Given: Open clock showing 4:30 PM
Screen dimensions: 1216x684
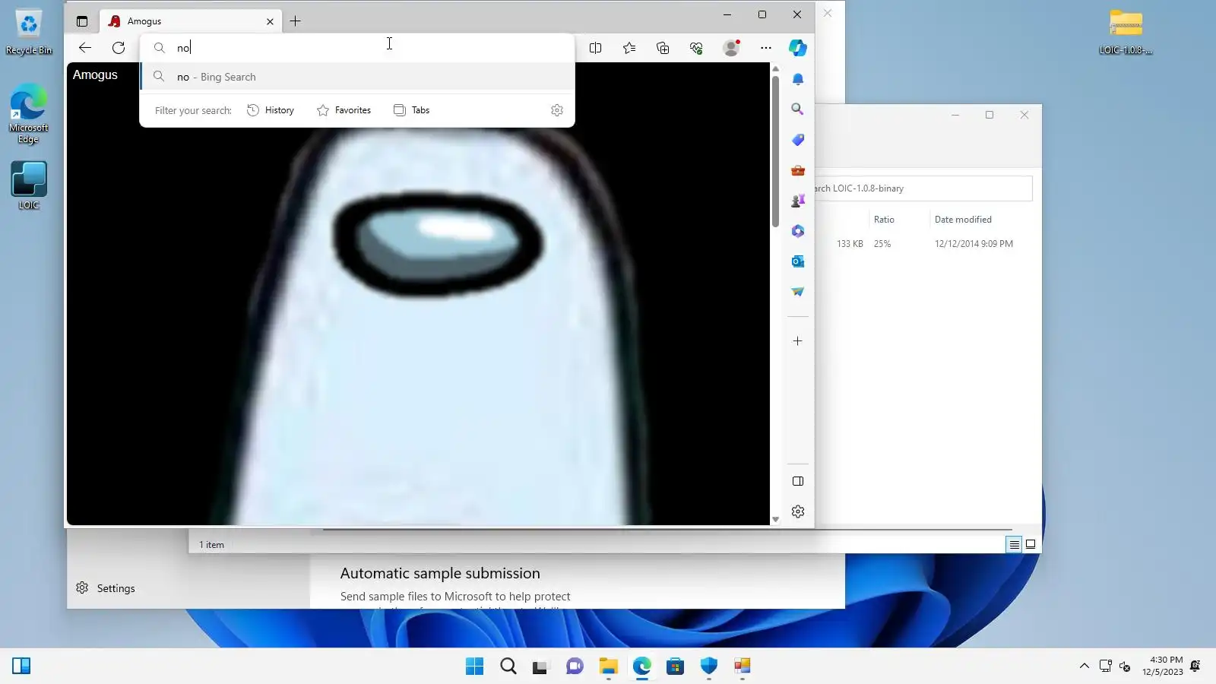Looking at the screenshot, I should [x=1163, y=666].
